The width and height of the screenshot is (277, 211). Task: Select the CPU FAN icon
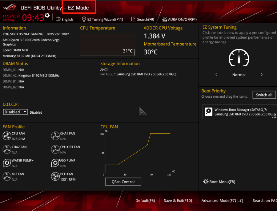click(x=7, y=136)
